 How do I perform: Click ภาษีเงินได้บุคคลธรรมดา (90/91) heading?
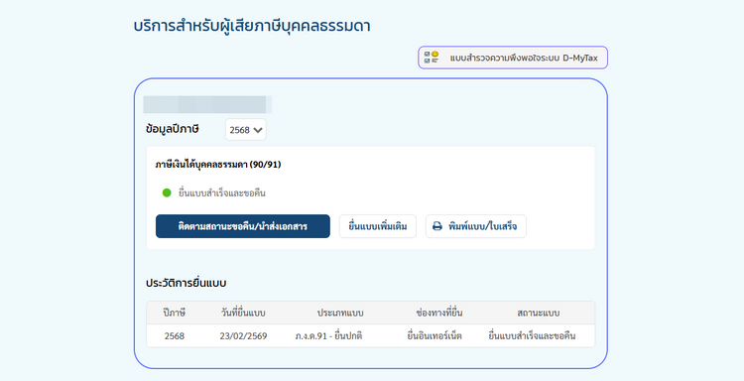pos(218,164)
